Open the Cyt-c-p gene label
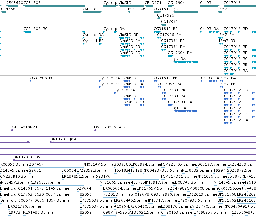Screen dimensions: 256x217 [110, 3]
